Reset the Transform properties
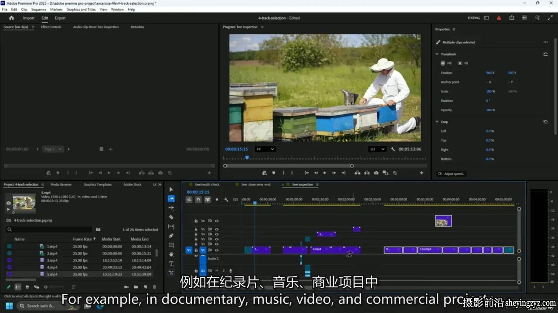558x313 pixels. coord(545,54)
